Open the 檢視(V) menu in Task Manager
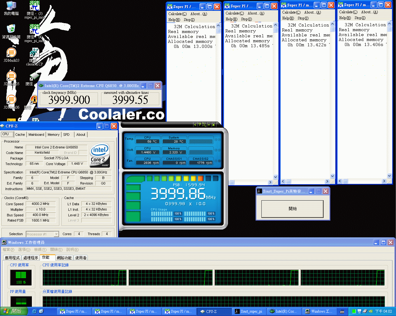The image size is (396, 316). point(40,250)
